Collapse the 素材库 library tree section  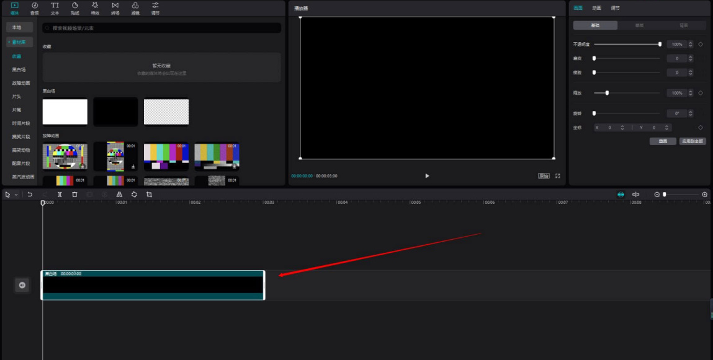(19, 42)
